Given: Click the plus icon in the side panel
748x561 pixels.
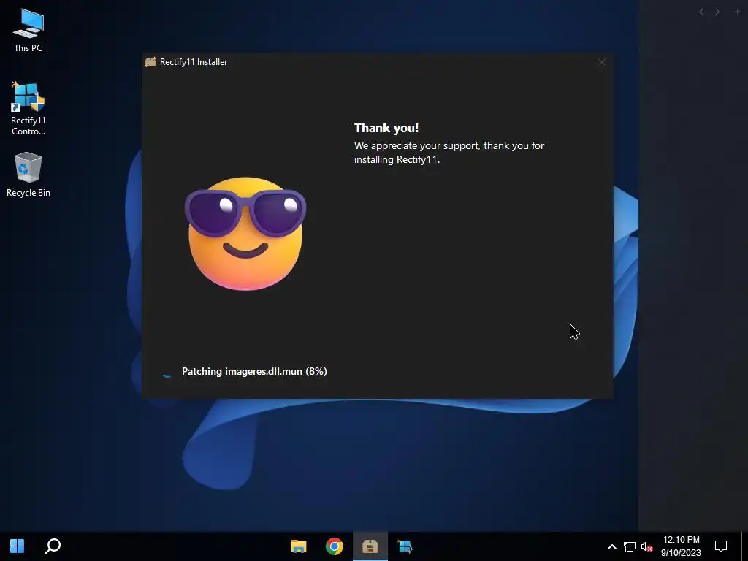Looking at the screenshot, I should (x=738, y=12).
